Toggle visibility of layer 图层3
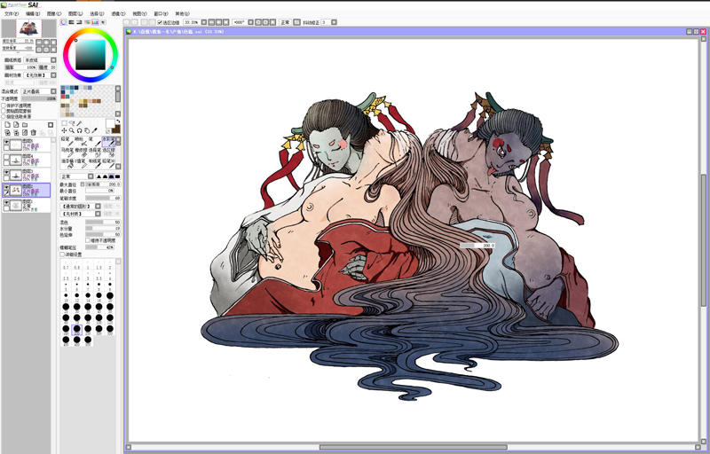 [6, 172]
